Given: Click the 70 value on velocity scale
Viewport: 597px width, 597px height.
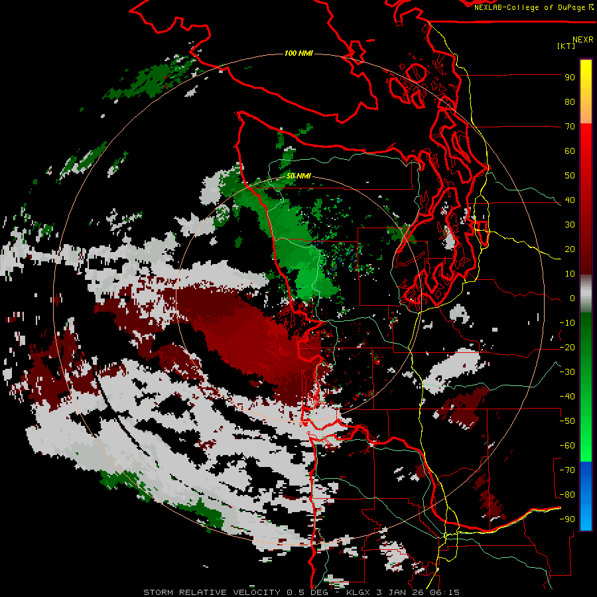Looking at the screenshot, I should click(x=570, y=127).
